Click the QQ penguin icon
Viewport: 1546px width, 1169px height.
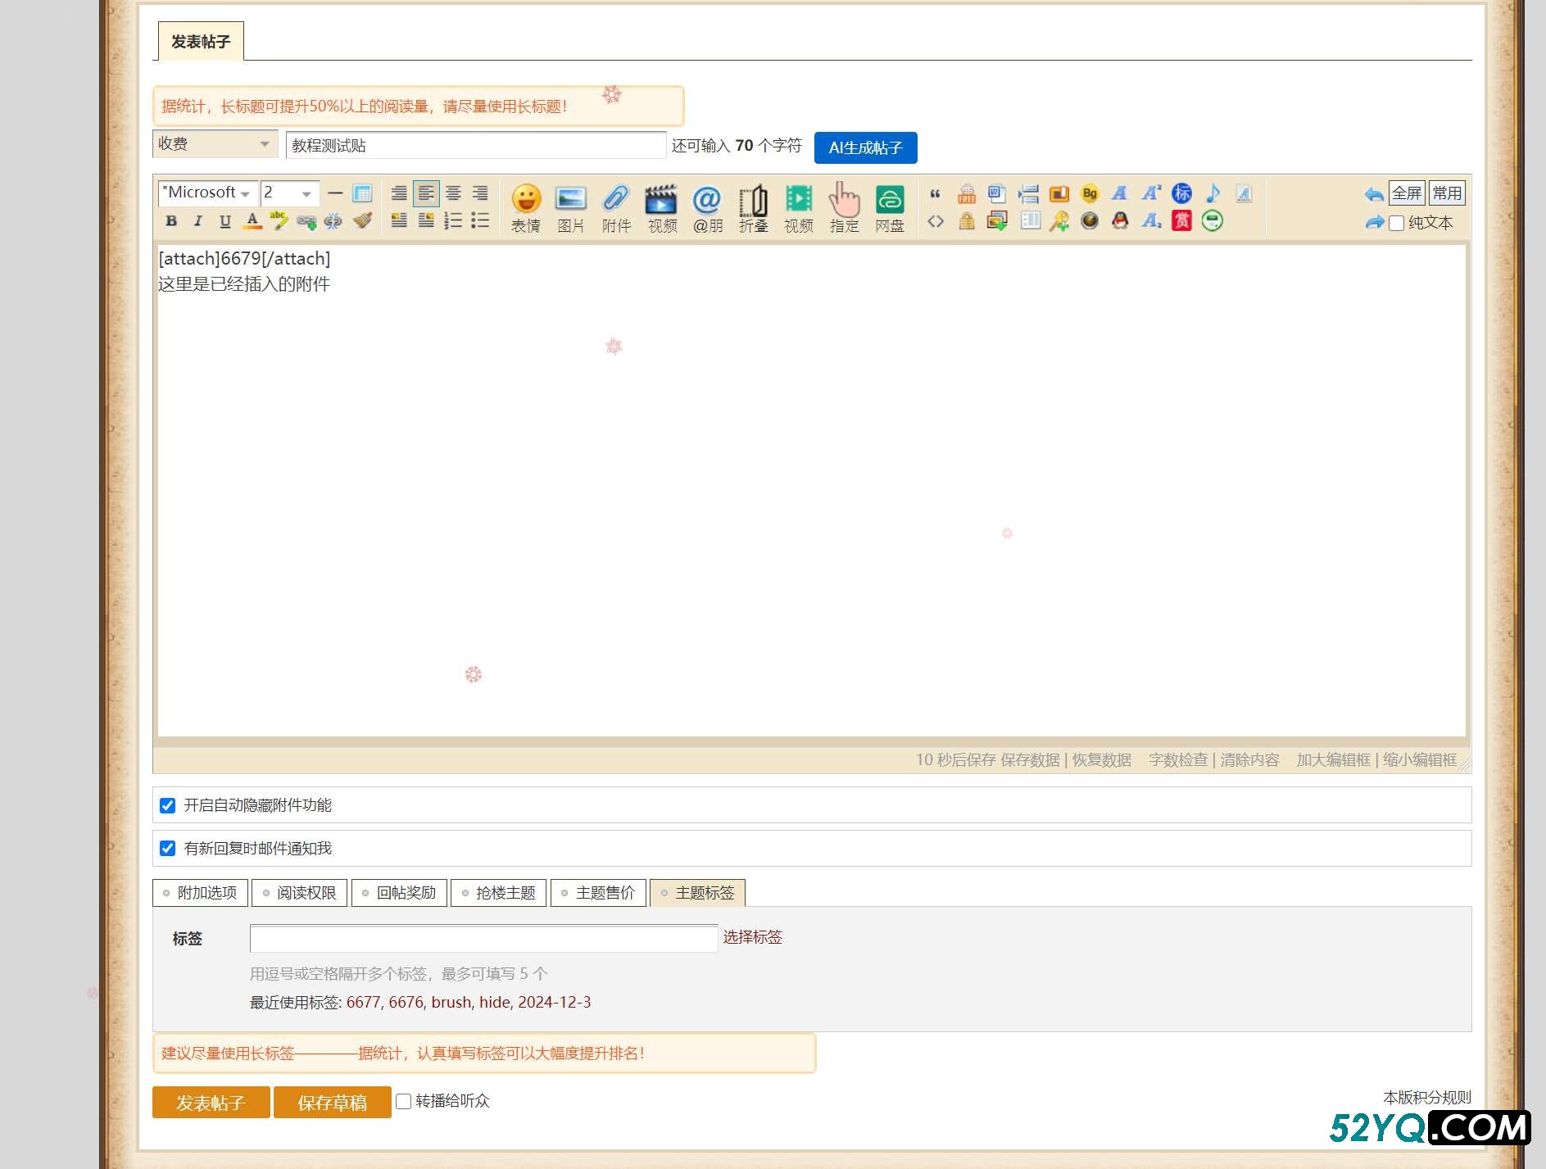[1120, 220]
